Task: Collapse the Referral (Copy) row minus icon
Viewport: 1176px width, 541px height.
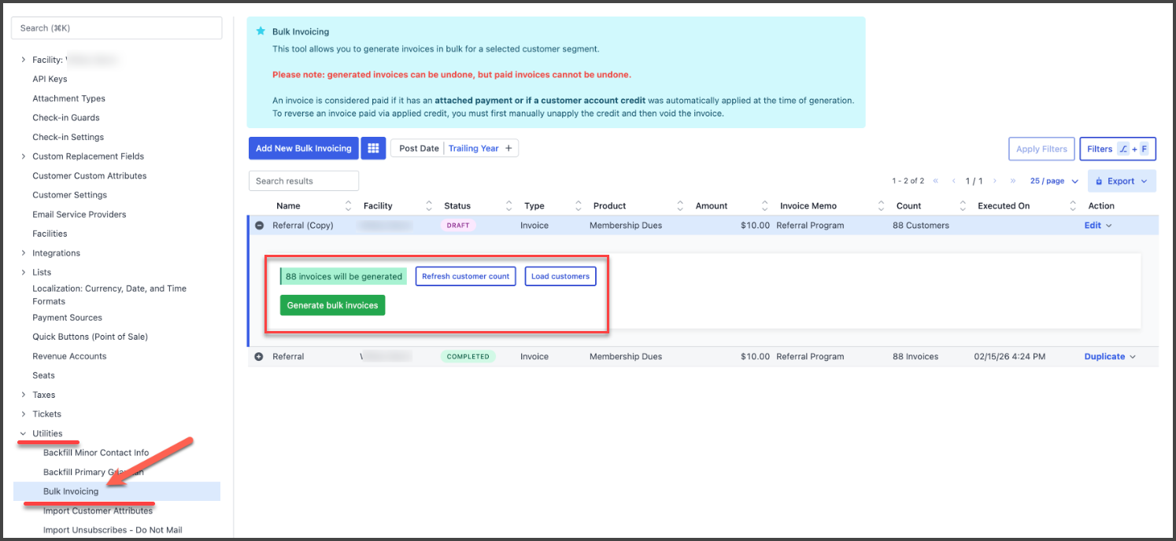Action: tap(259, 226)
